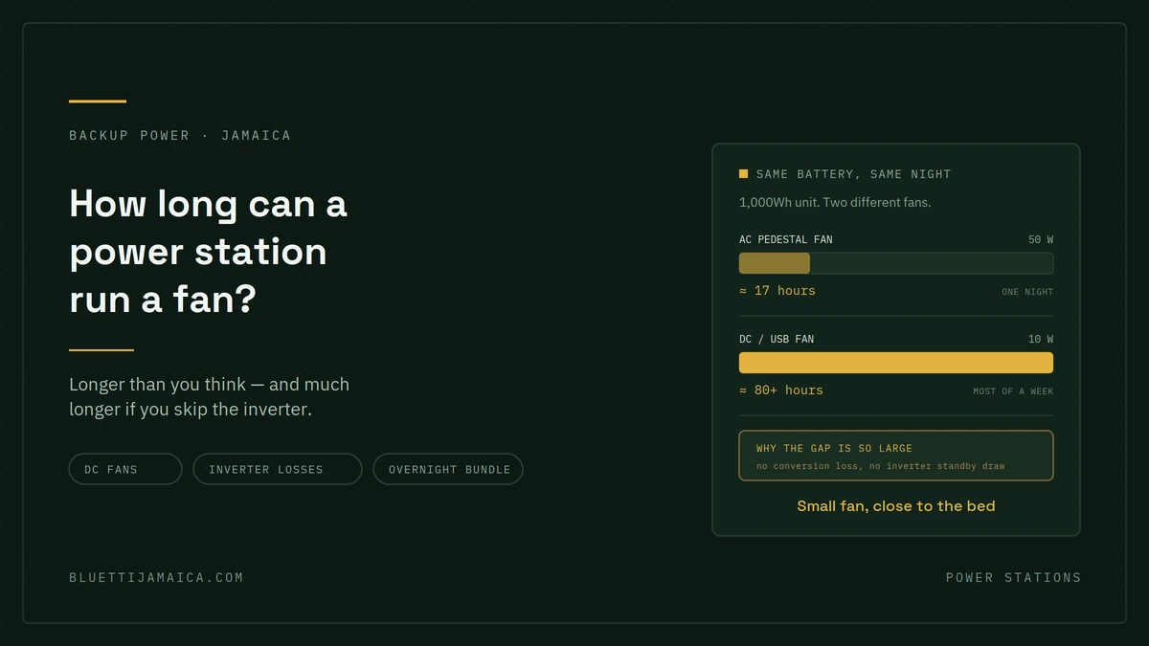
Task: Click the 'WHY THE GAP IS SO LARGE' box
Action: click(896, 456)
